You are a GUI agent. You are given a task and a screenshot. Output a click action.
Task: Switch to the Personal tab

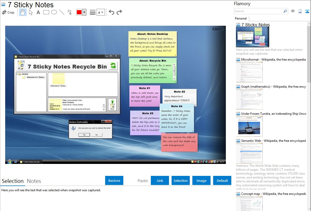click(241, 18)
